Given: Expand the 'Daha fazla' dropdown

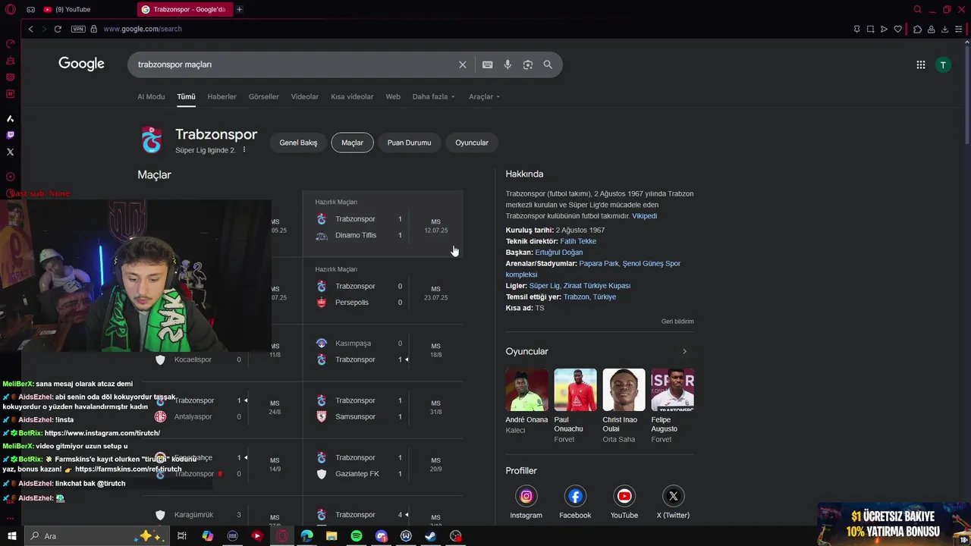Looking at the screenshot, I should [x=434, y=96].
